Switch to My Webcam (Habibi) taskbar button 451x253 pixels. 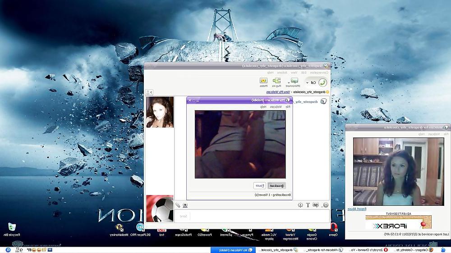coord(233,250)
